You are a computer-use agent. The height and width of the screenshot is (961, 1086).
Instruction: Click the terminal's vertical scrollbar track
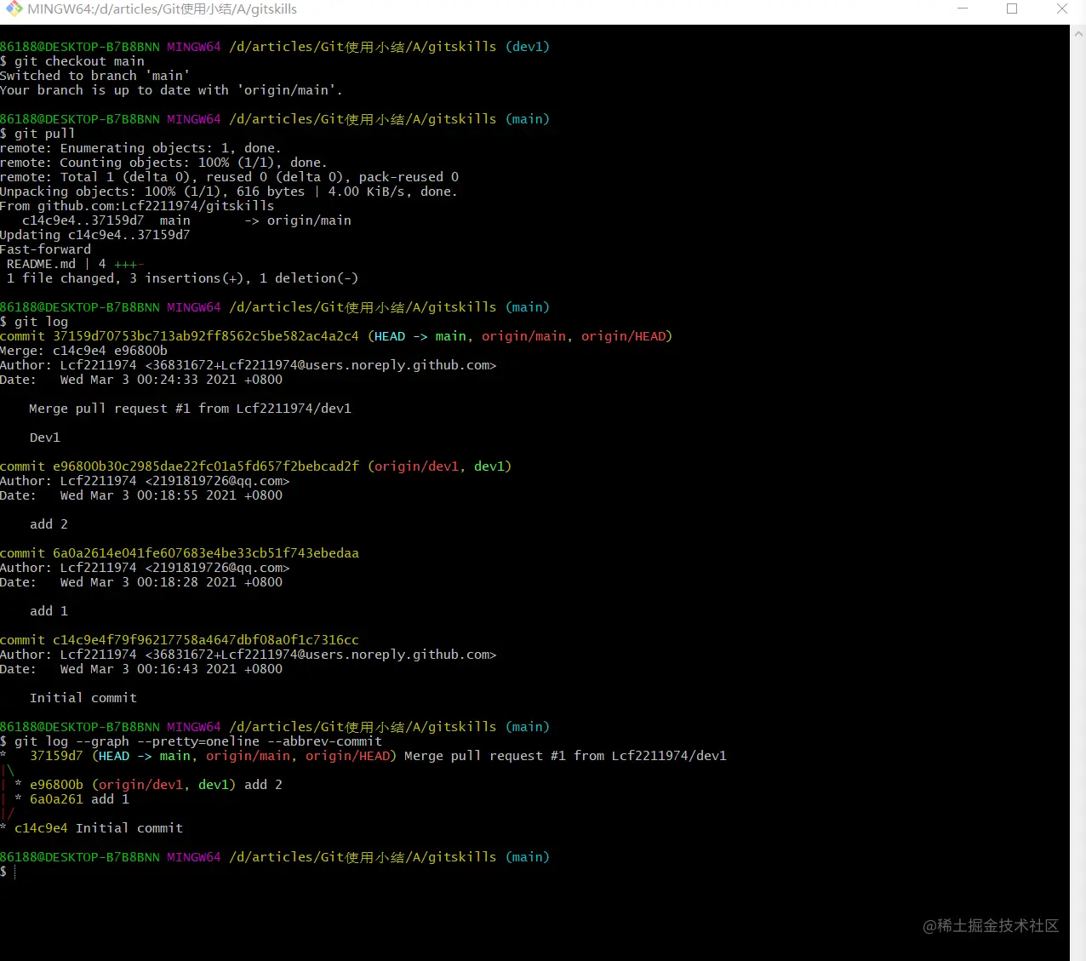click(x=1078, y=494)
